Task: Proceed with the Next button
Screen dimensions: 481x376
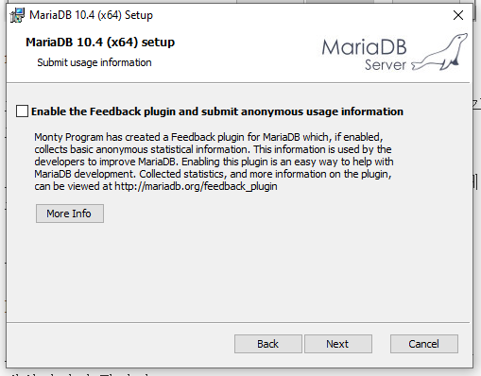Action: (x=338, y=344)
